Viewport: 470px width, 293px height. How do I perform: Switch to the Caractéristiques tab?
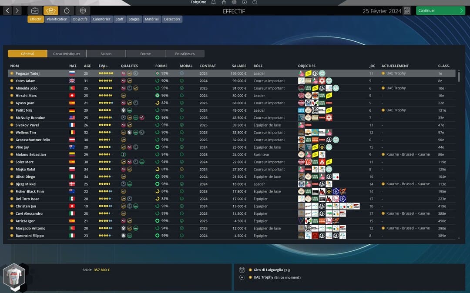pyautogui.click(x=67, y=54)
